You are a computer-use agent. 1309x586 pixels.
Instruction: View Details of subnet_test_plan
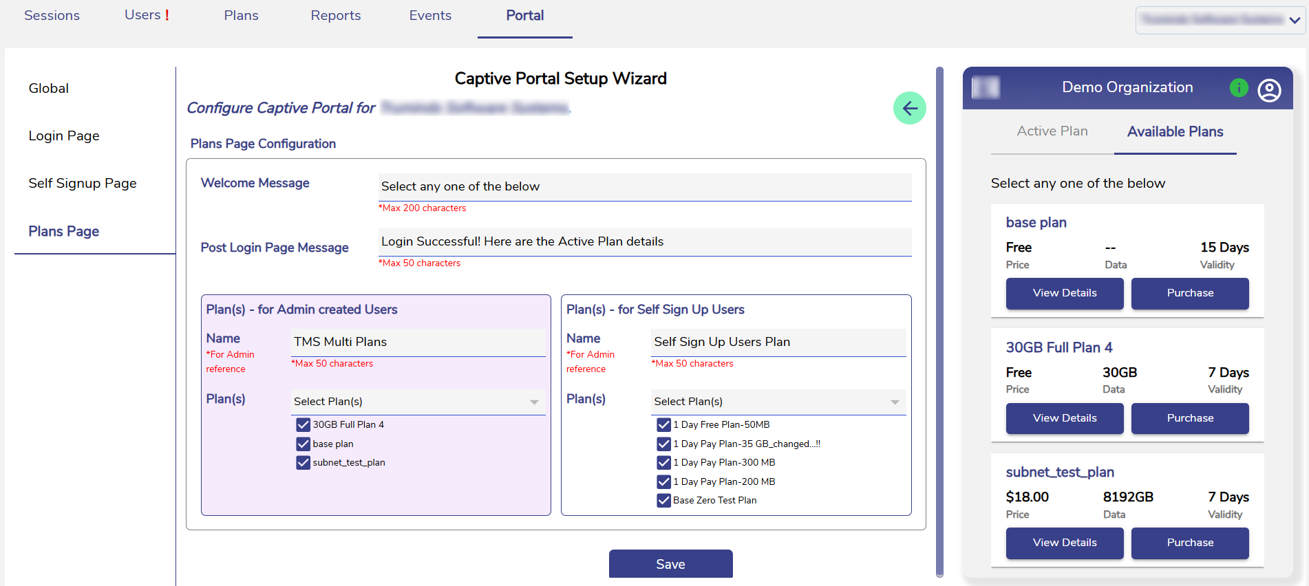click(1064, 543)
